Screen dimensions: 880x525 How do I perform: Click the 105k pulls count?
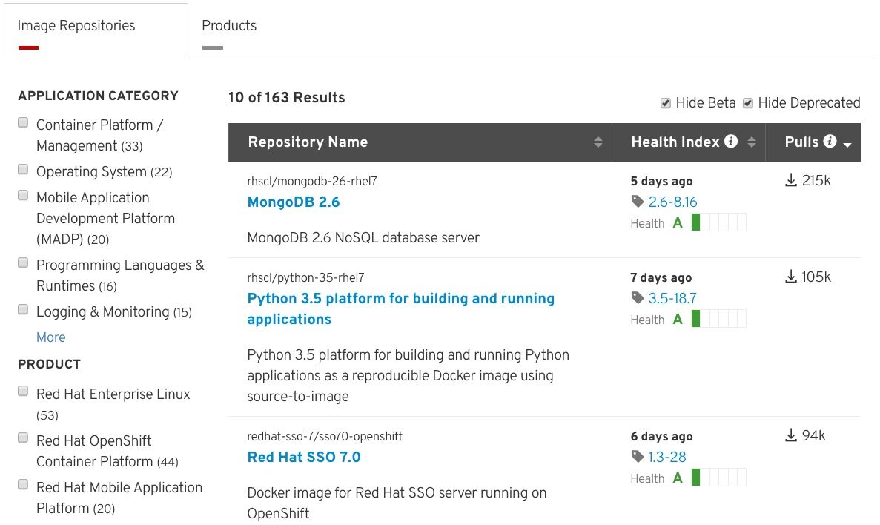(816, 277)
